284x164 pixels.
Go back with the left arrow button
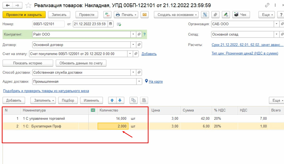[8, 6]
